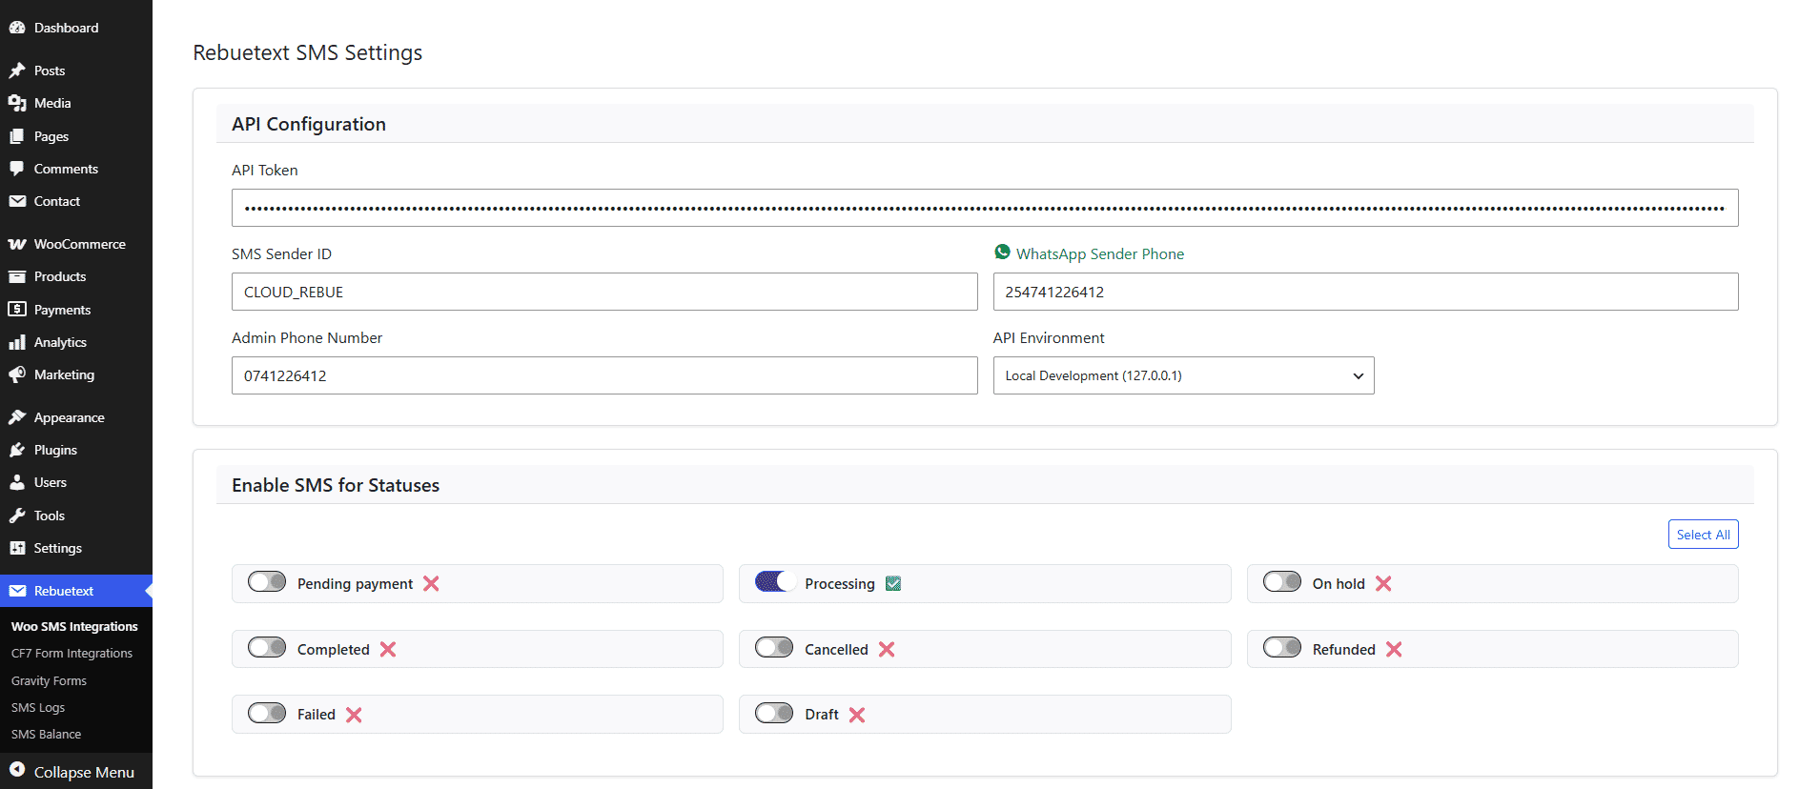Open SMS Balance submenu item
The image size is (1799, 789).
(x=46, y=734)
